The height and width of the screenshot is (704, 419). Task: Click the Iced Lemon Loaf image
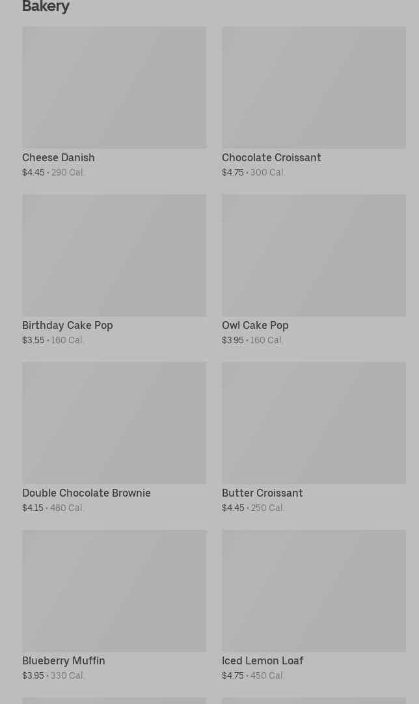(314, 590)
